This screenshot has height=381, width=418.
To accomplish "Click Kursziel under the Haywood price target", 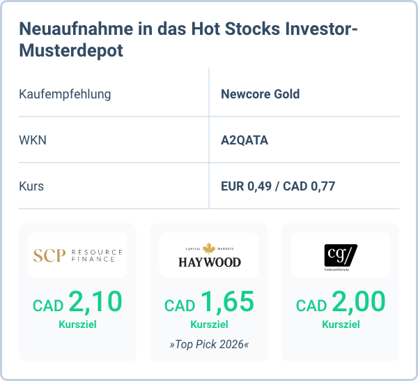I will 209,324.
